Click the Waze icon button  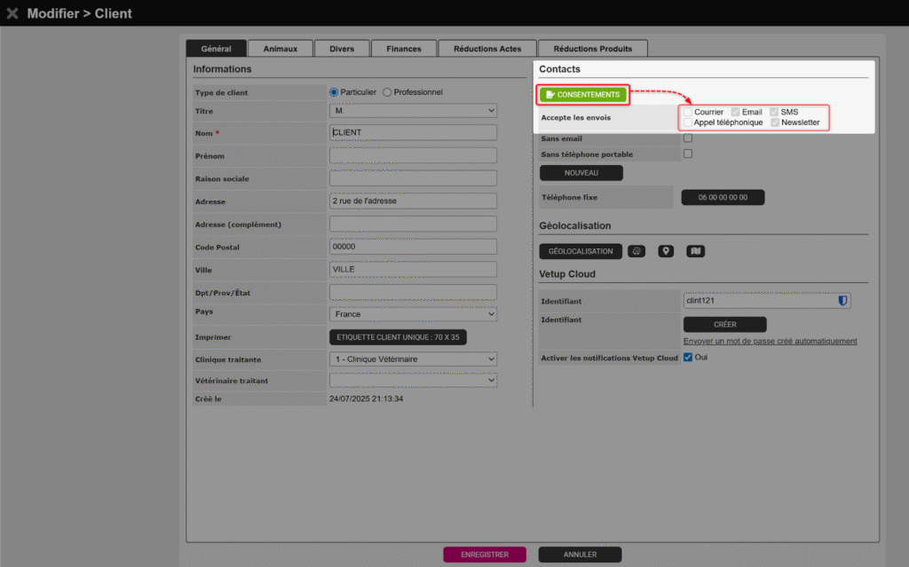[x=636, y=251]
